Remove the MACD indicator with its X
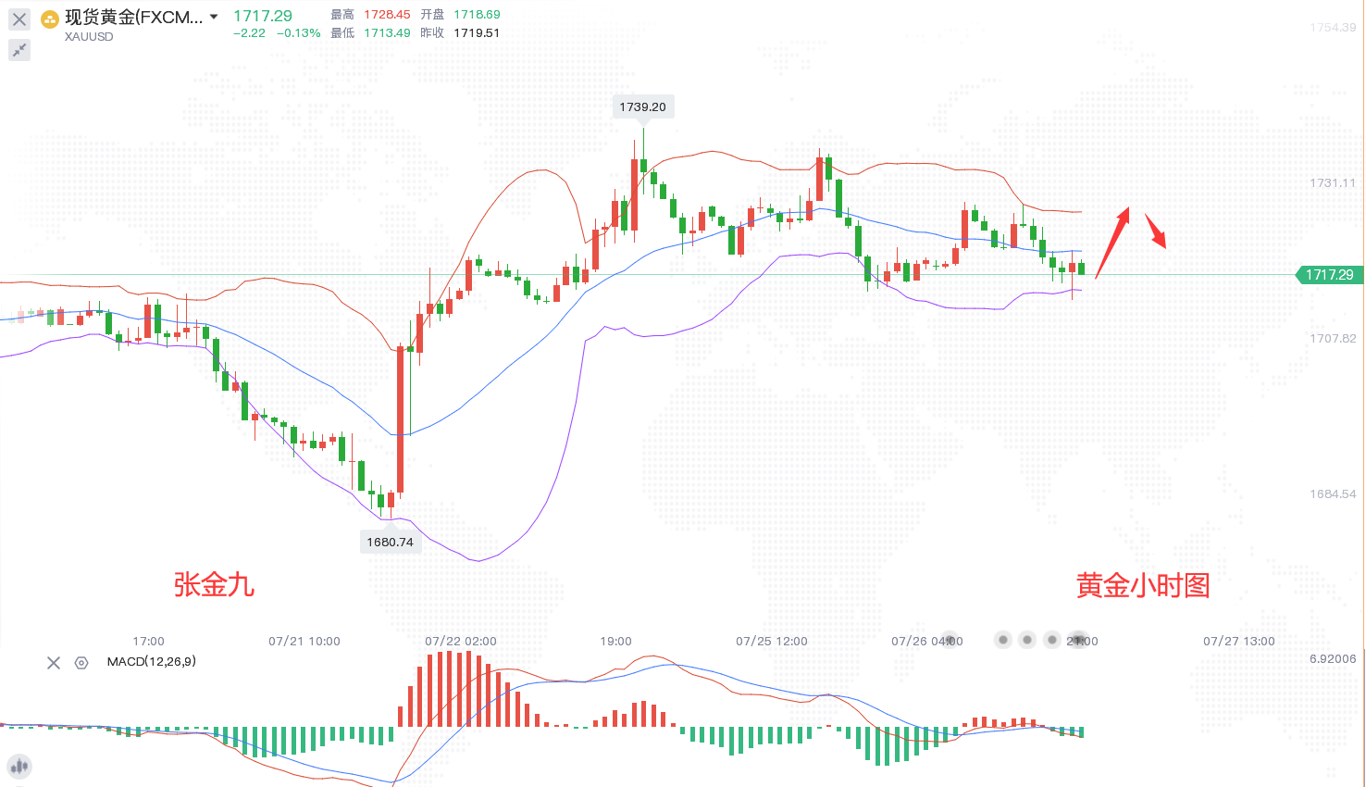The width and height of the screenshot is (1366, 787). tap(54, 663)
